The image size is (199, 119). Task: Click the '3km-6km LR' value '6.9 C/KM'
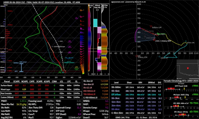click(104, 84)
